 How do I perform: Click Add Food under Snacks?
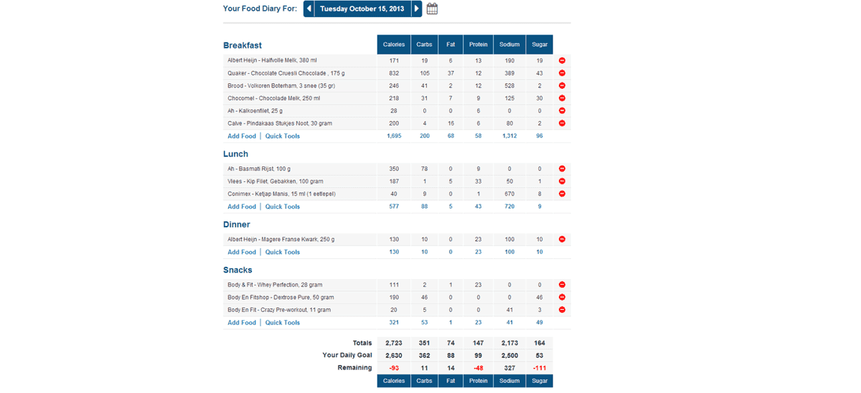[x=242, y=323]
